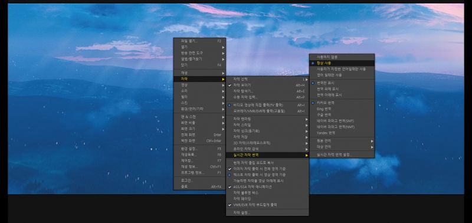Select Bing 번역 translation engine

click(x=342, y=109)
